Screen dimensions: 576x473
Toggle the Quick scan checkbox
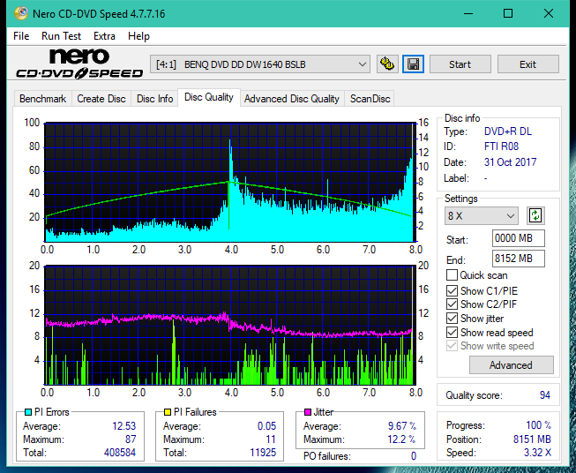tap(452, 275)
